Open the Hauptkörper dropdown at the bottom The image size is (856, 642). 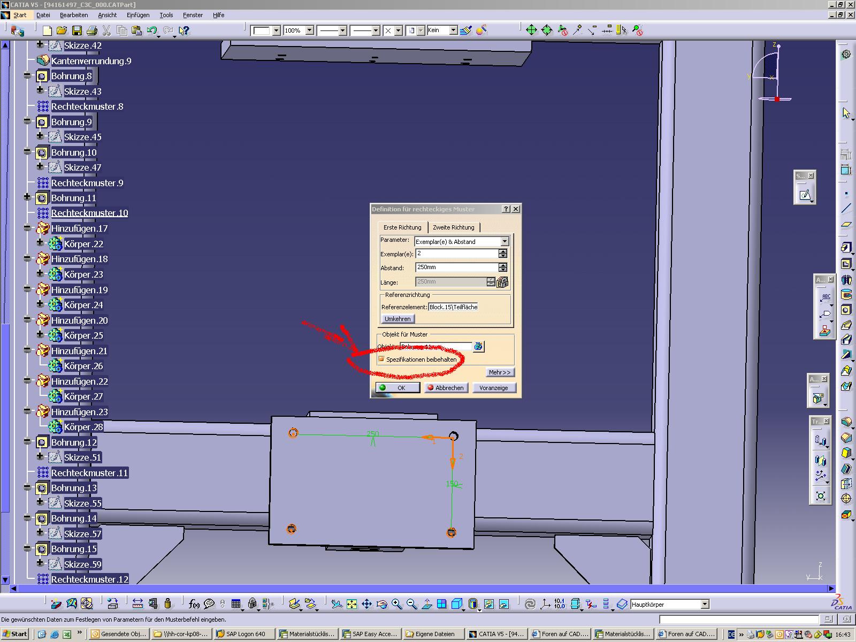705,604
